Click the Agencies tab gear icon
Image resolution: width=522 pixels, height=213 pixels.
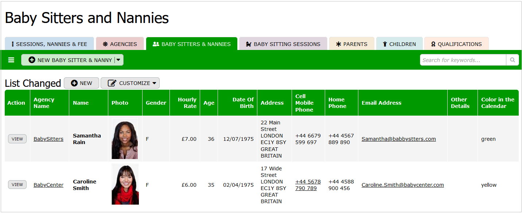pos(105,44)
